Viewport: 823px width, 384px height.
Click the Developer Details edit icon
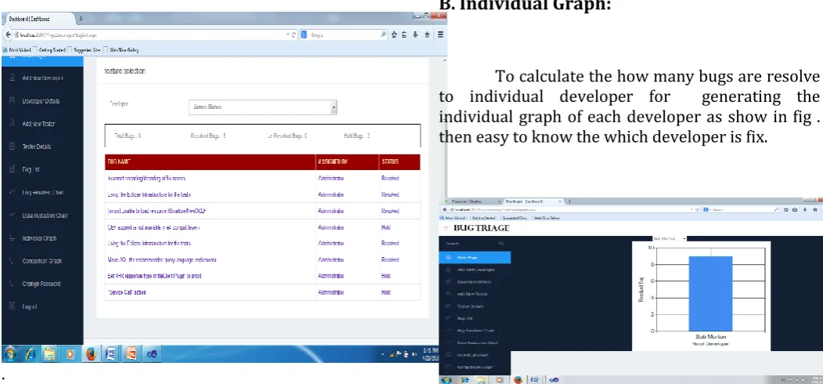[12, 100]
